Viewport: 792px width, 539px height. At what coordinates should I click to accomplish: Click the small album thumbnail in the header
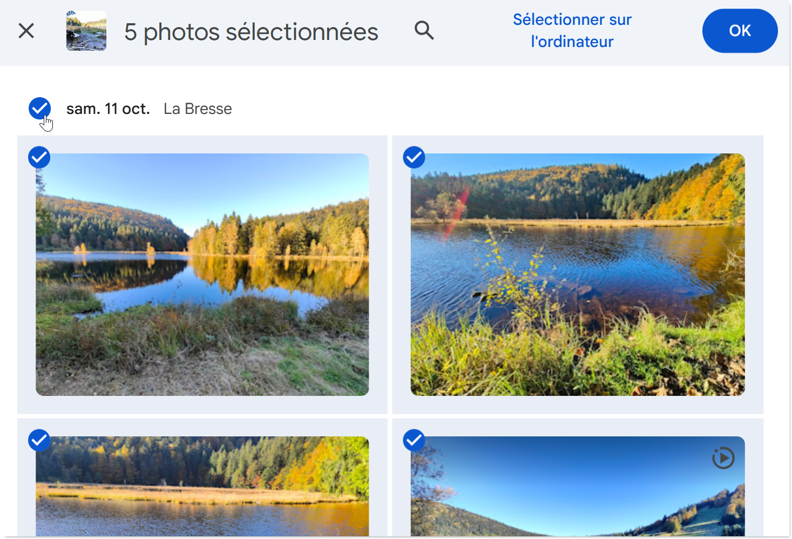click(x=86, y=31)
